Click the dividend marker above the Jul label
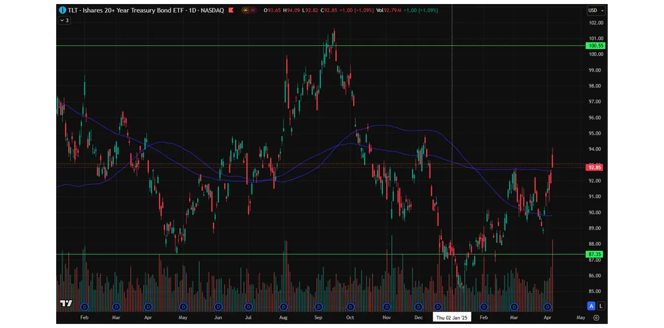The height and width of the screenshot is (328, 664). pos(248,306)
